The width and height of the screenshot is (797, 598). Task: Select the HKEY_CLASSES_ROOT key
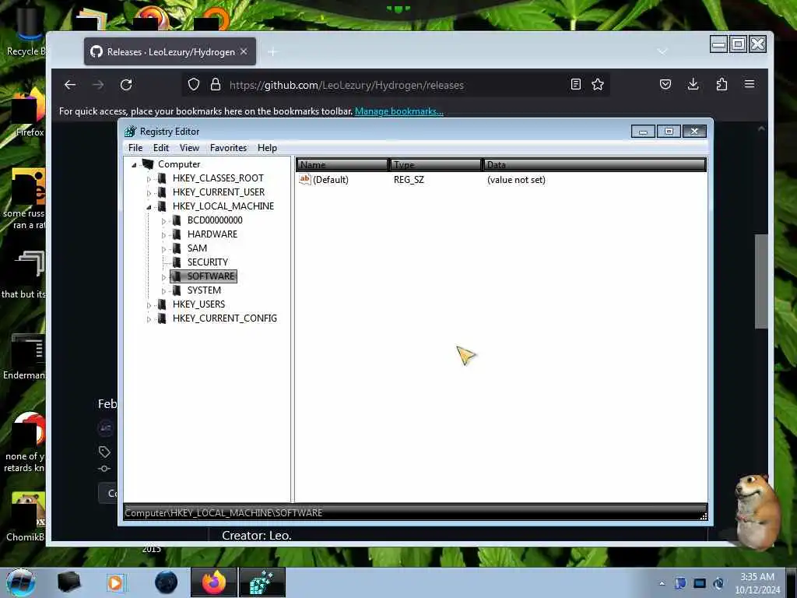(x=218, y=178)
